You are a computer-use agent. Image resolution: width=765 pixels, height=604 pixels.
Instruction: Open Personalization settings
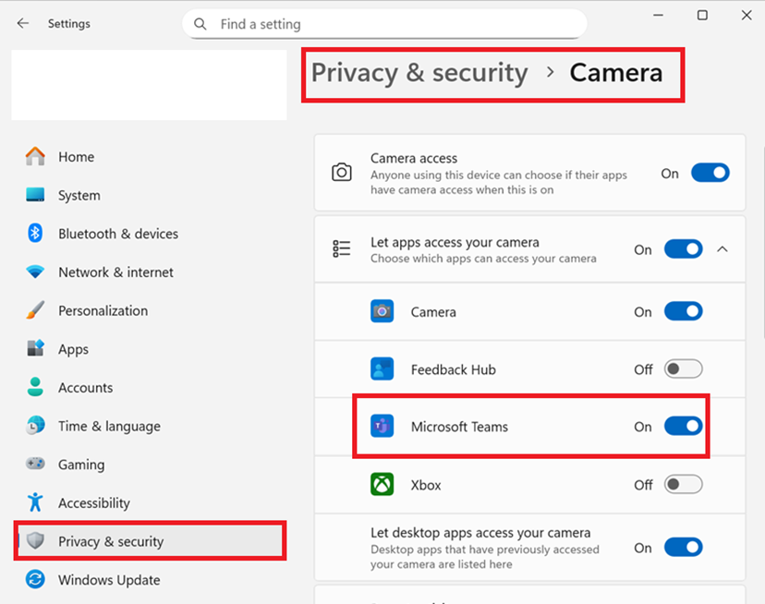[x=103, y=311]
